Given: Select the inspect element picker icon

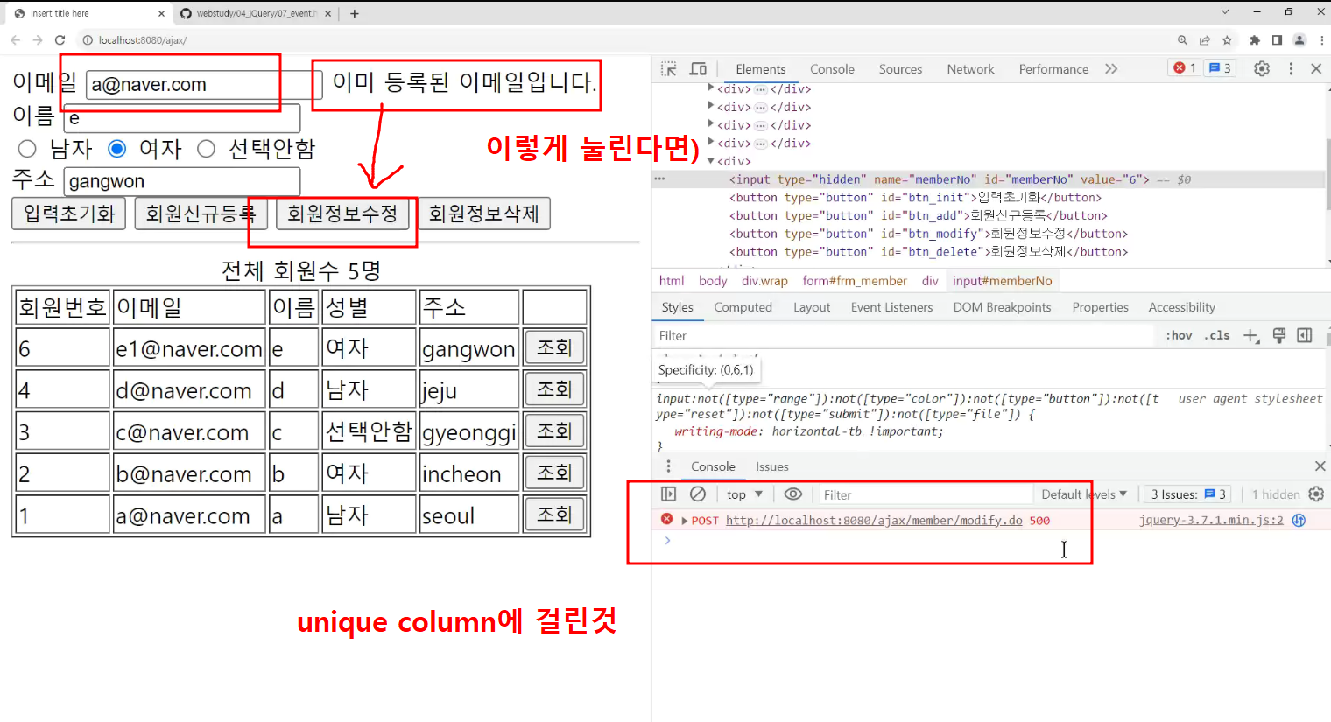Looking at the screenshot, I should (669, 68).
